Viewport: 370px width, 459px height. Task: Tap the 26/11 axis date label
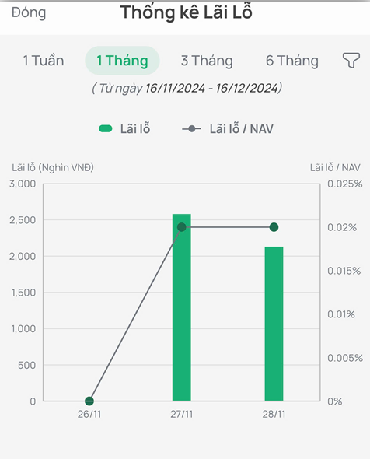pos(89,415)
